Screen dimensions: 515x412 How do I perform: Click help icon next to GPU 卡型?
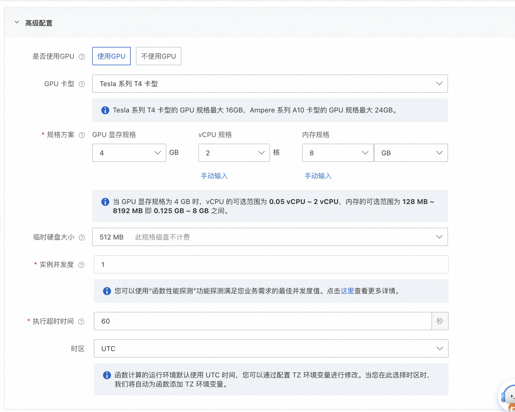[82, 84]
